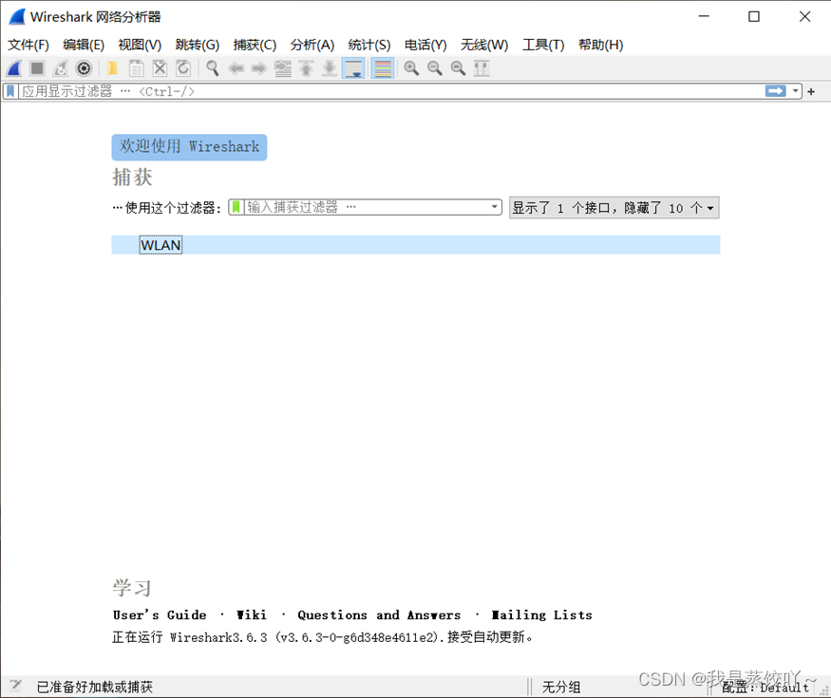The width and height of the screenshot is (831, 698).
Task: Click 无分组 status bar entry
Action: pos(561,687)
